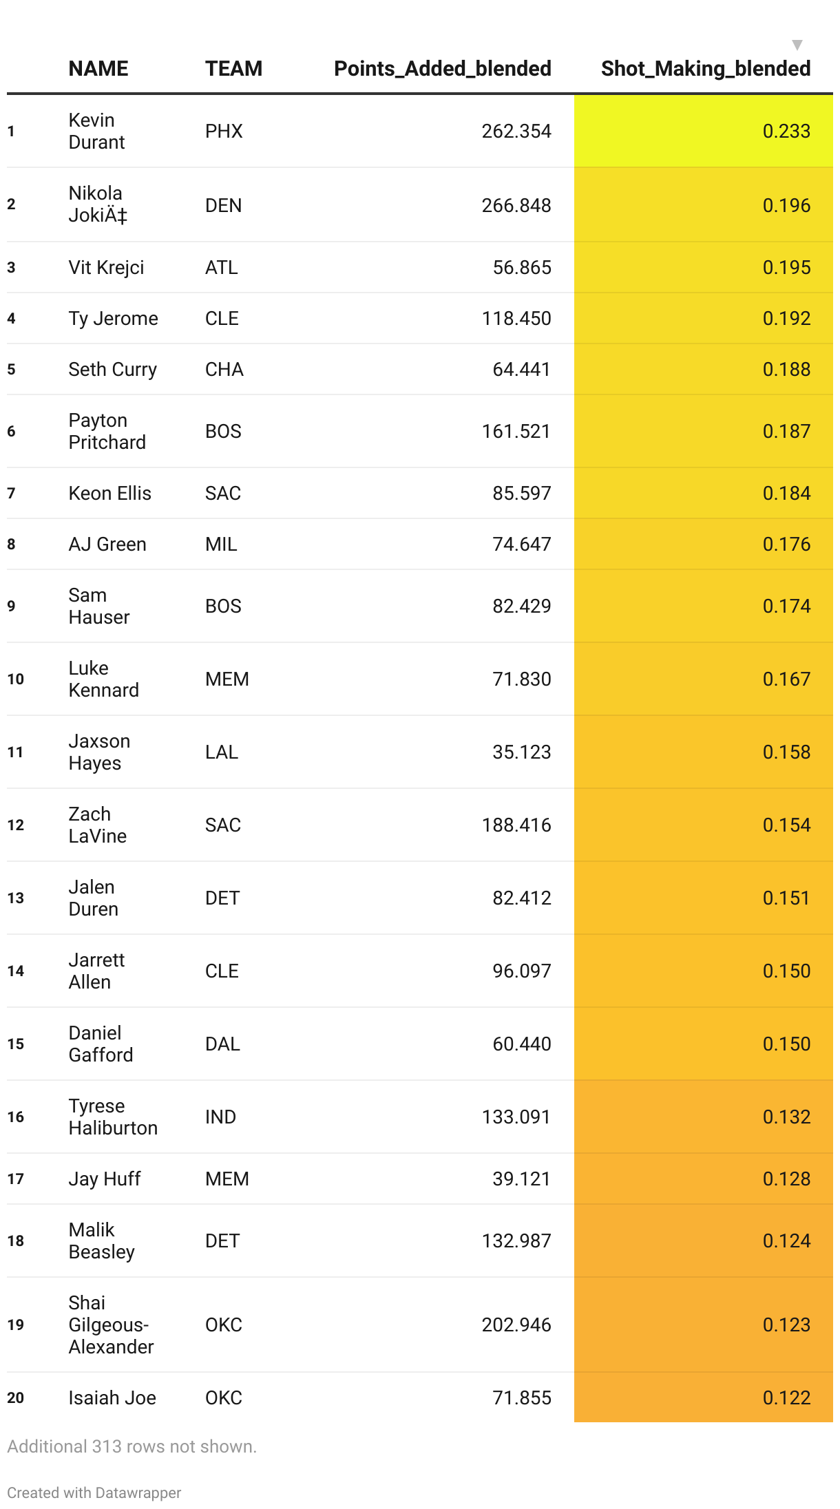Sort table by TEAM column header
The height and width of the screenshot is (1509, 840).
tap(233, 69)
